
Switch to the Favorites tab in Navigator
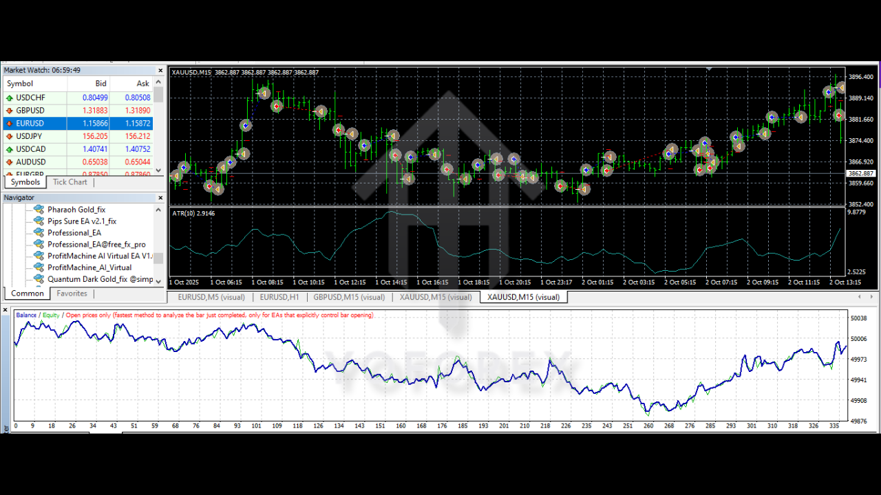click(x=72, y=293)
